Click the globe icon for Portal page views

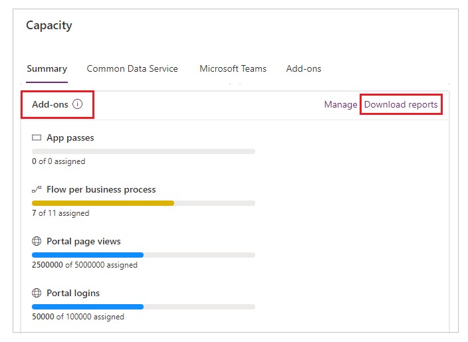point(37,242)
